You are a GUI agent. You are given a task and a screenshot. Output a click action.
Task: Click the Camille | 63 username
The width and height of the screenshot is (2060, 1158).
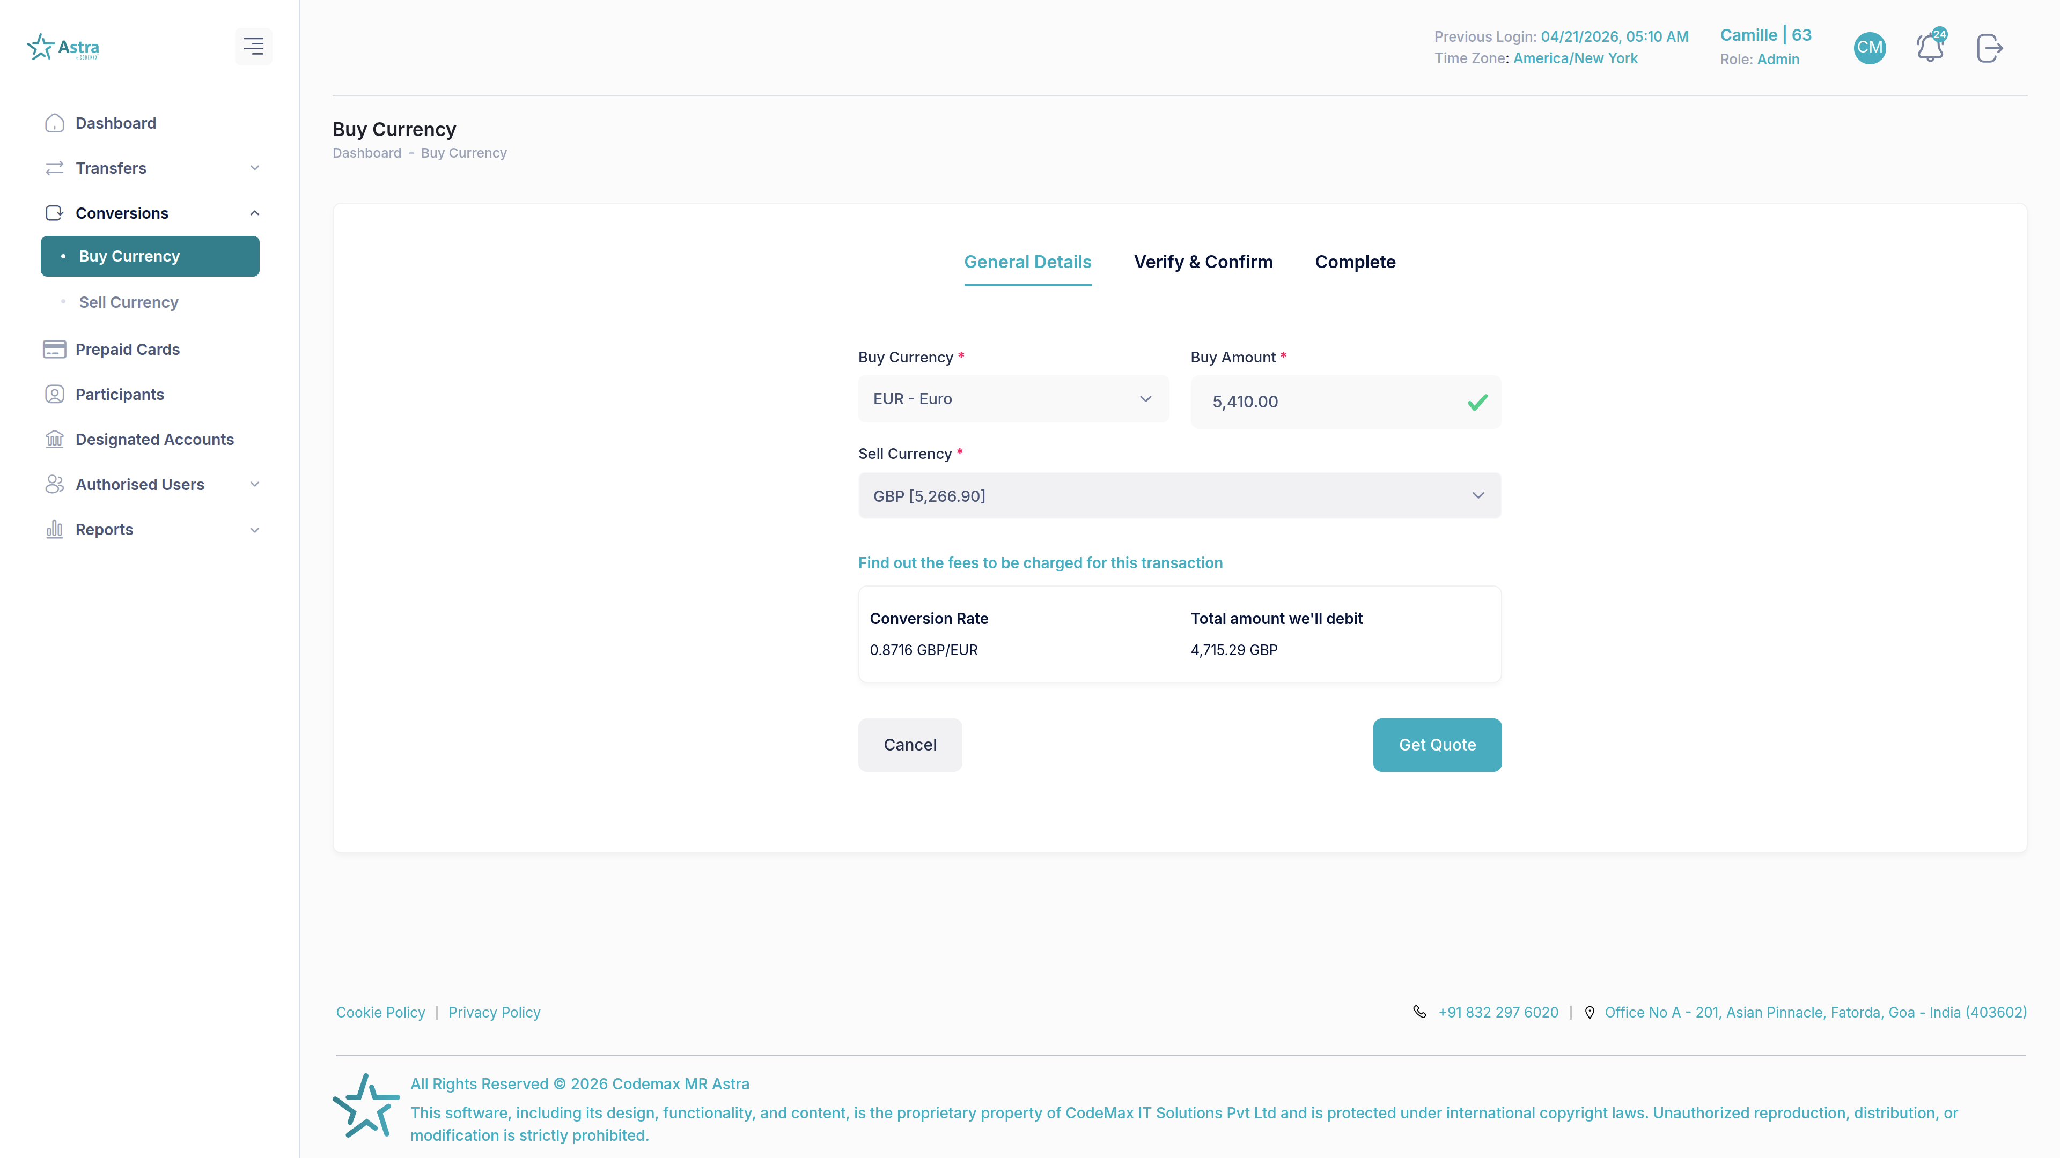tap(1765, 35)
